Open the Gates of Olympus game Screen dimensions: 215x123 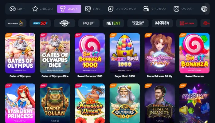click(x=20, y=53)
